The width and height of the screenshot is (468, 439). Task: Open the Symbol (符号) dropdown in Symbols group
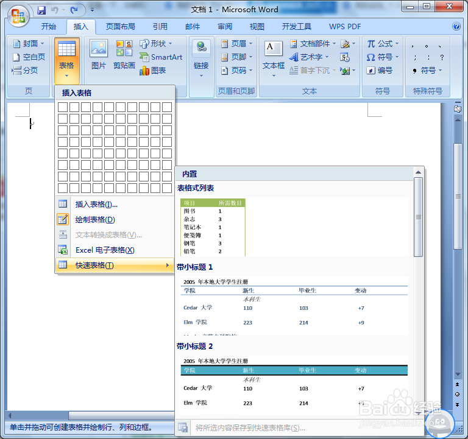[x=383, y=57]
